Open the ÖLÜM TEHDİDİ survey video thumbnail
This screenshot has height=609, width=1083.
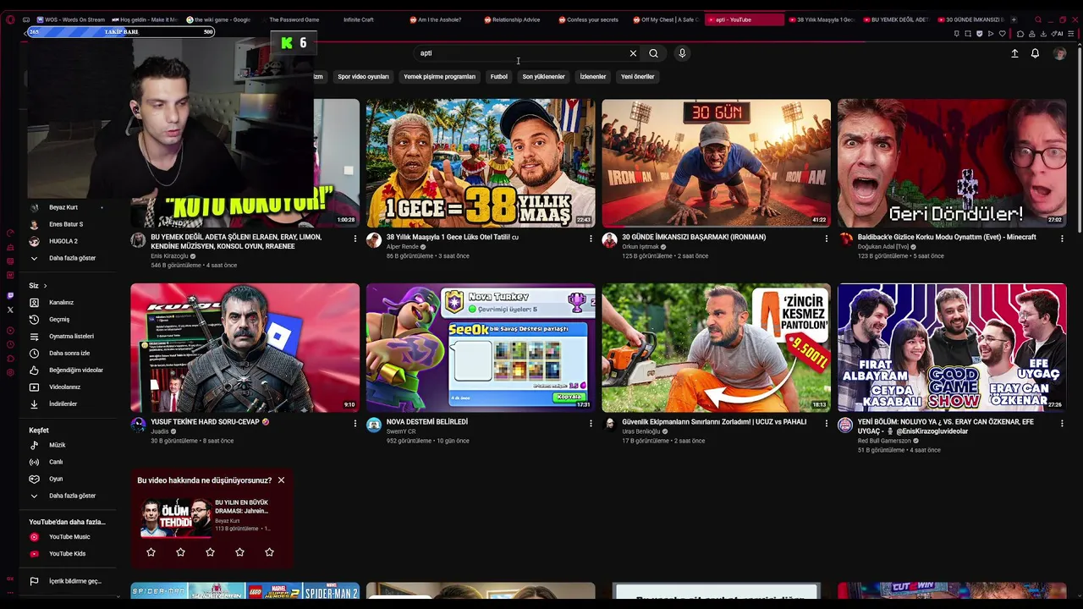point(175,517)
